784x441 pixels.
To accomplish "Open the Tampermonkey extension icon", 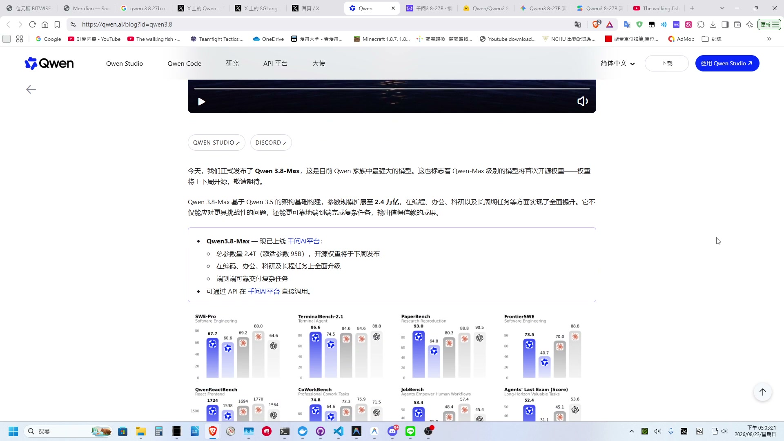I will 652,24.
